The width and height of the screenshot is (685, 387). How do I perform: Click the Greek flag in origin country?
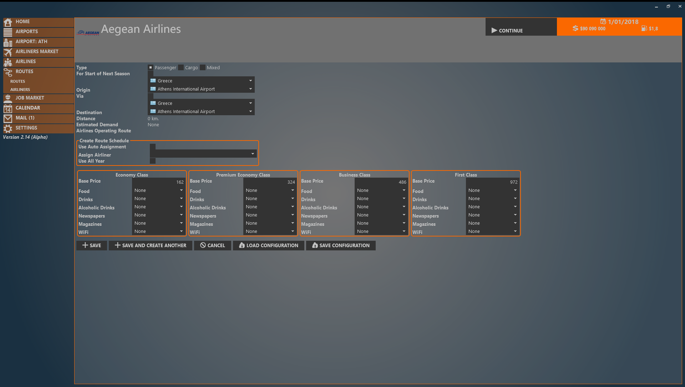153,81
